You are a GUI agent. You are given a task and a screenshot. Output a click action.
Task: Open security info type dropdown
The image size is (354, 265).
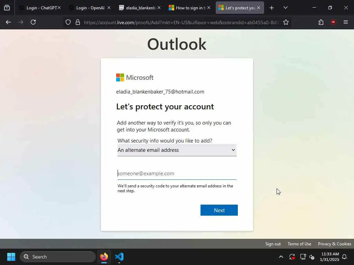click(177, 150)
